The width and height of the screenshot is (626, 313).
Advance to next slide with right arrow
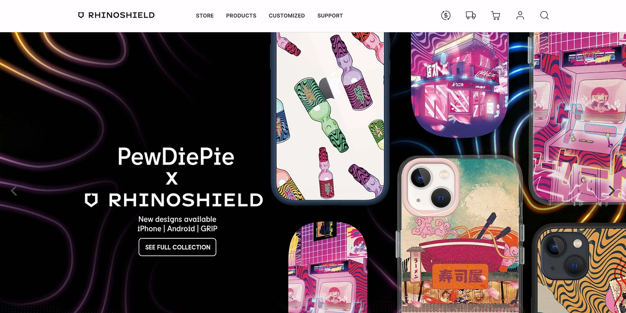pyautogui.click(x=611, y=191)
